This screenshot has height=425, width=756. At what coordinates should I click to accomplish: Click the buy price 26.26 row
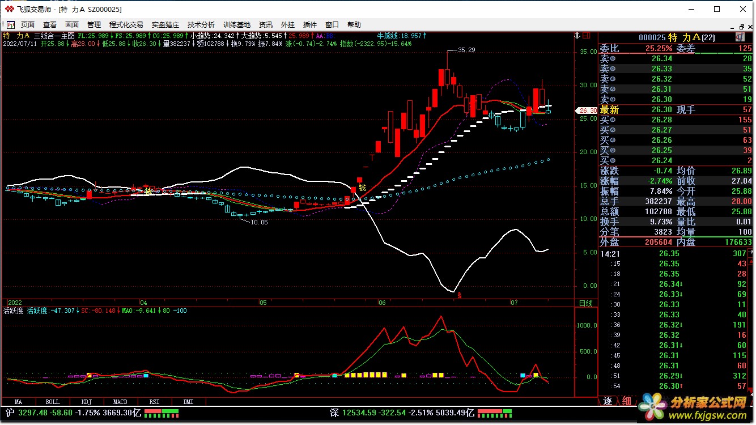point(676,140)
